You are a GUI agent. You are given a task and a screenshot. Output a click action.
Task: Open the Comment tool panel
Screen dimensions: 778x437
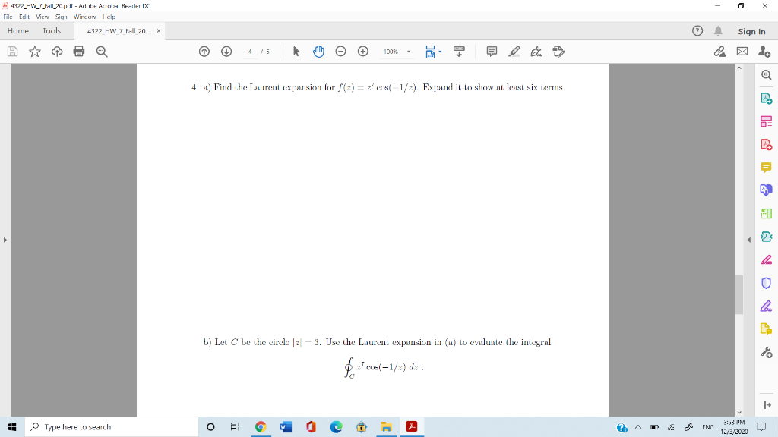[767, 168]
